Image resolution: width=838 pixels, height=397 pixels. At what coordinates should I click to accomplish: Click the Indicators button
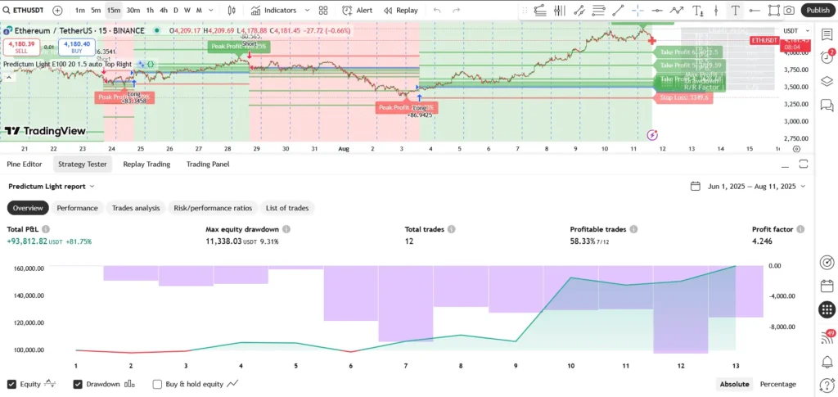tap(273, 10)
